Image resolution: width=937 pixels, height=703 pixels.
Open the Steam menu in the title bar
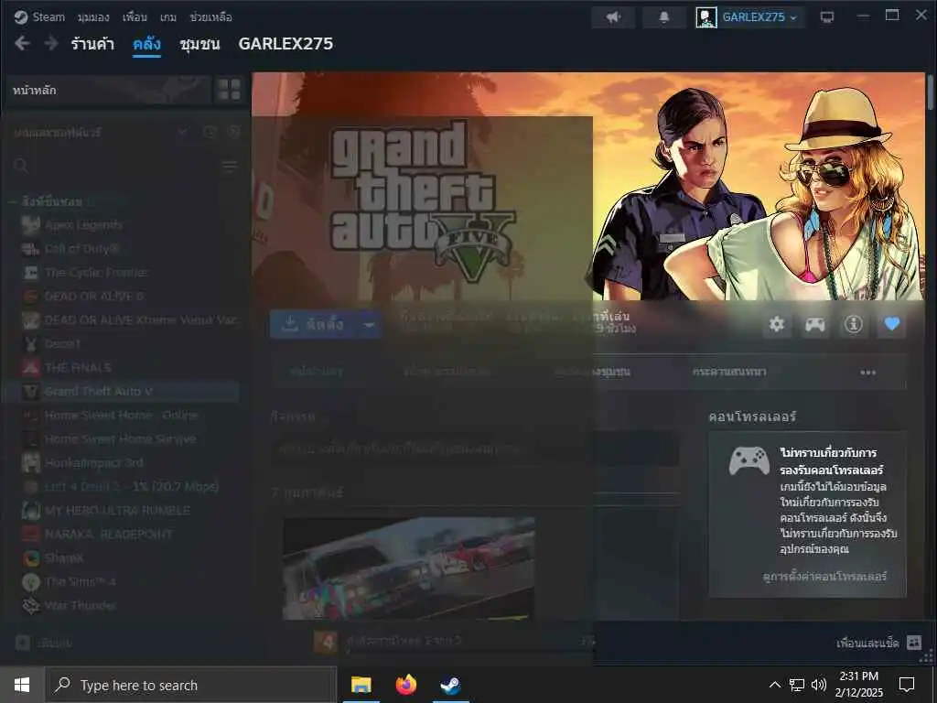[x=39, y=16]
